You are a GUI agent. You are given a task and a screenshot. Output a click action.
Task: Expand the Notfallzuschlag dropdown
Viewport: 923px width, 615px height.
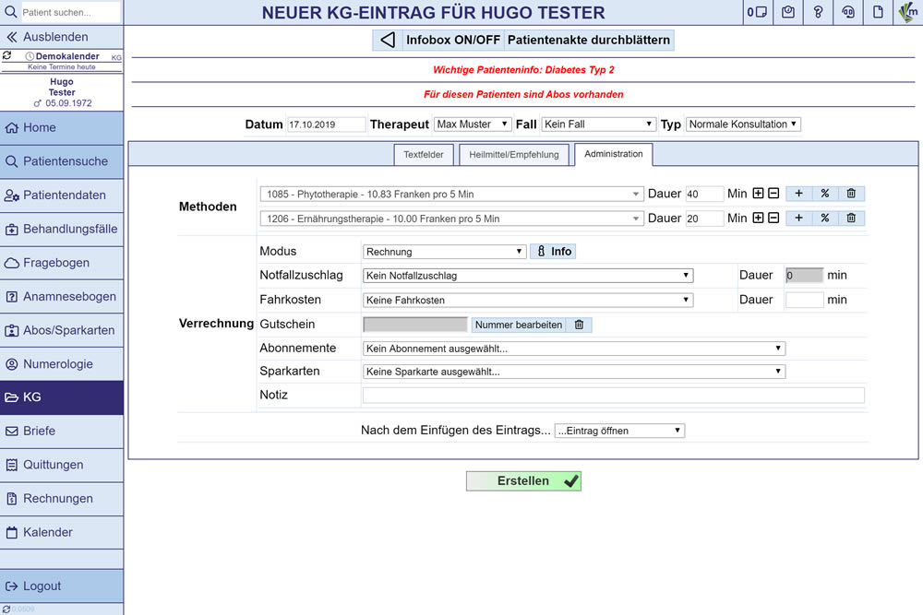[x=528, y=275]
